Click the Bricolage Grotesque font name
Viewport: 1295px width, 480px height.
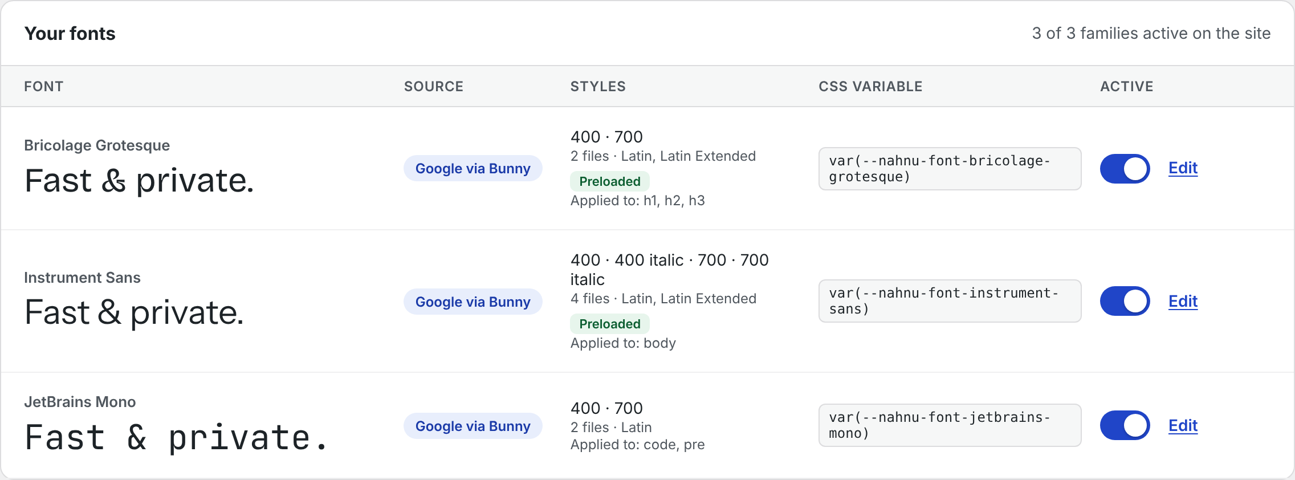tap(97, 145)
